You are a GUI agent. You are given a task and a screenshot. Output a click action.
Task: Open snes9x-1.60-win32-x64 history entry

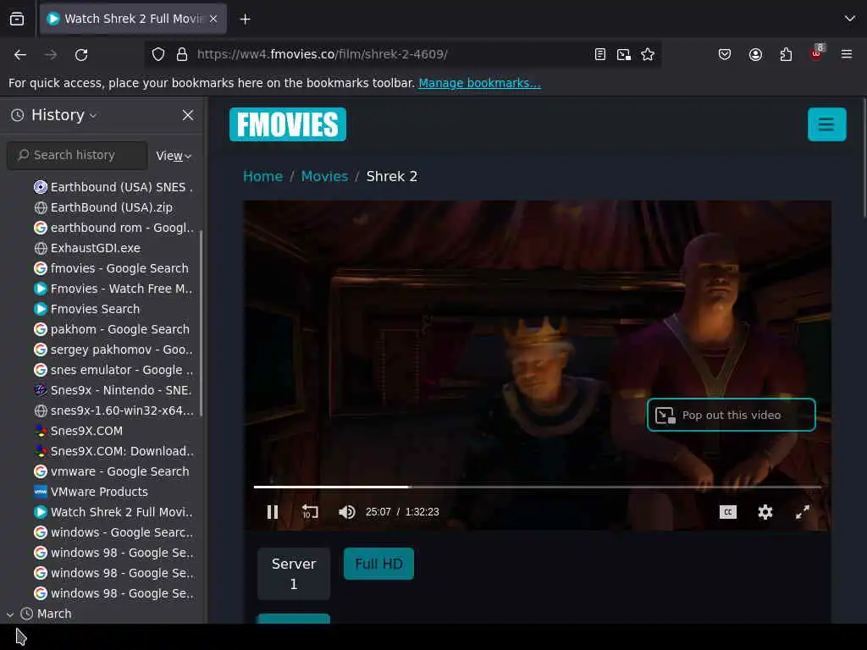113,410
